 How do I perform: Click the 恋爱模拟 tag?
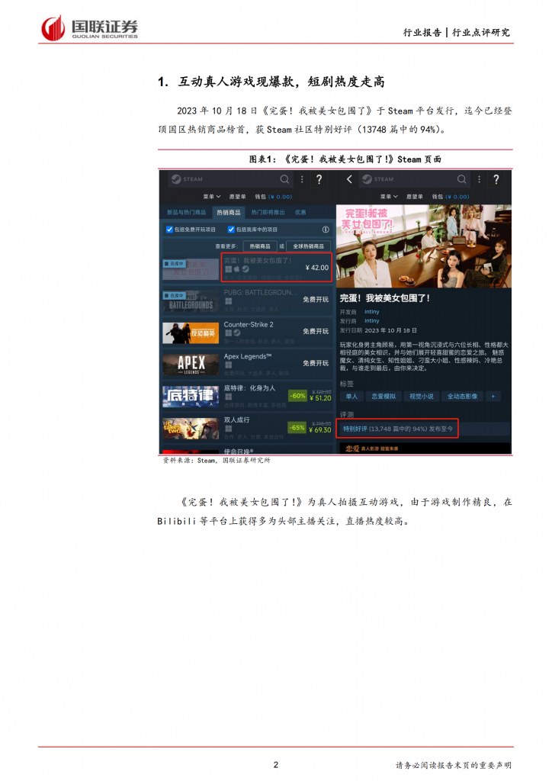pos(384,397)
